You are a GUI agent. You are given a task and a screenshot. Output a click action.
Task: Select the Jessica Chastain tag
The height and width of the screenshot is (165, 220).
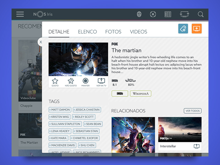coord(87,110)
